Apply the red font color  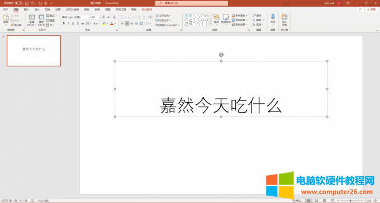(112, 23)
